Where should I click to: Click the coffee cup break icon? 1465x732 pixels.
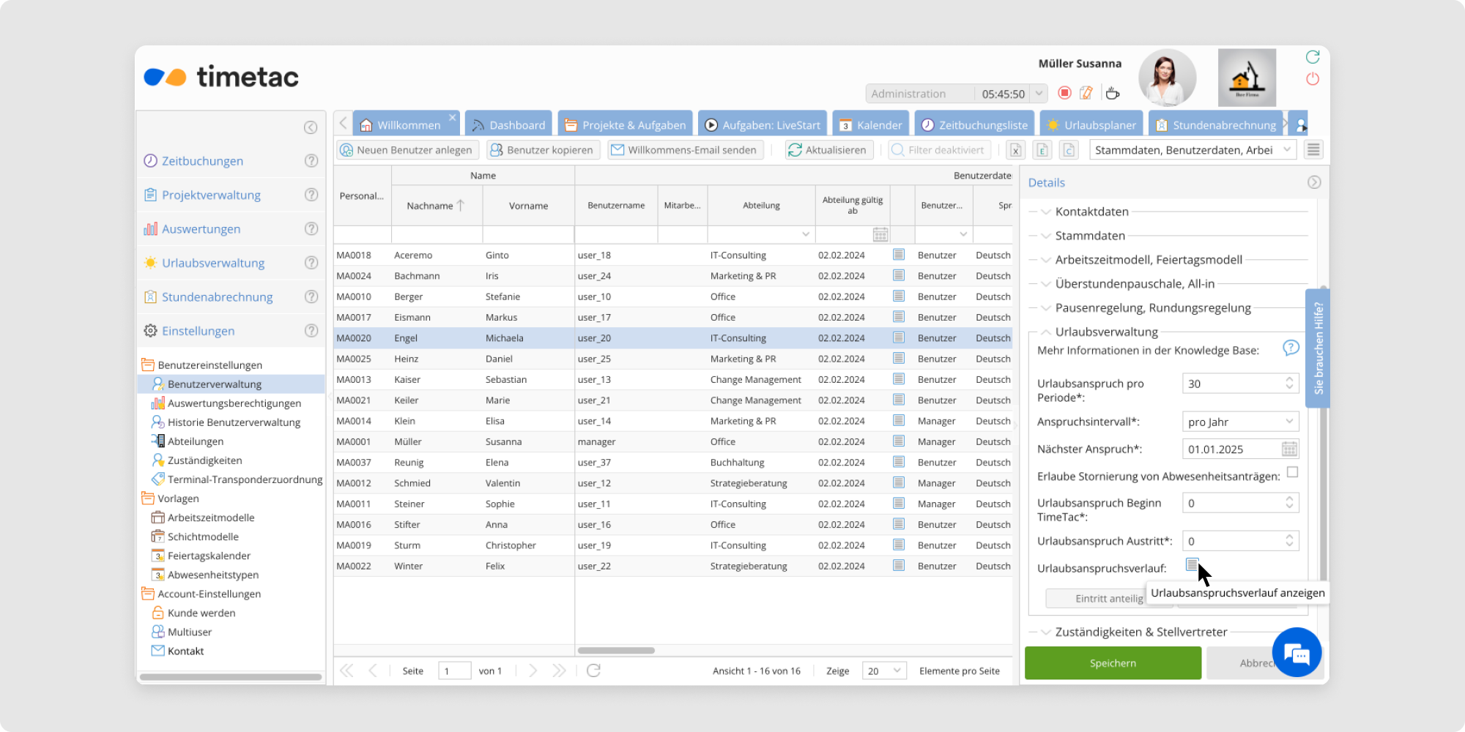(x=1113, y=93)
